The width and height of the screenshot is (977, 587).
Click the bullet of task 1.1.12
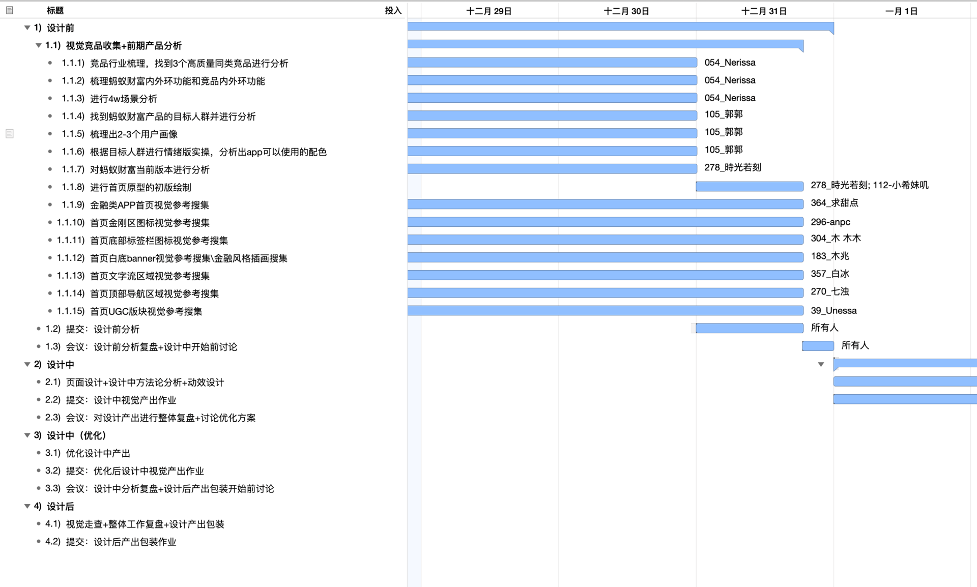(x=50, y=258)
